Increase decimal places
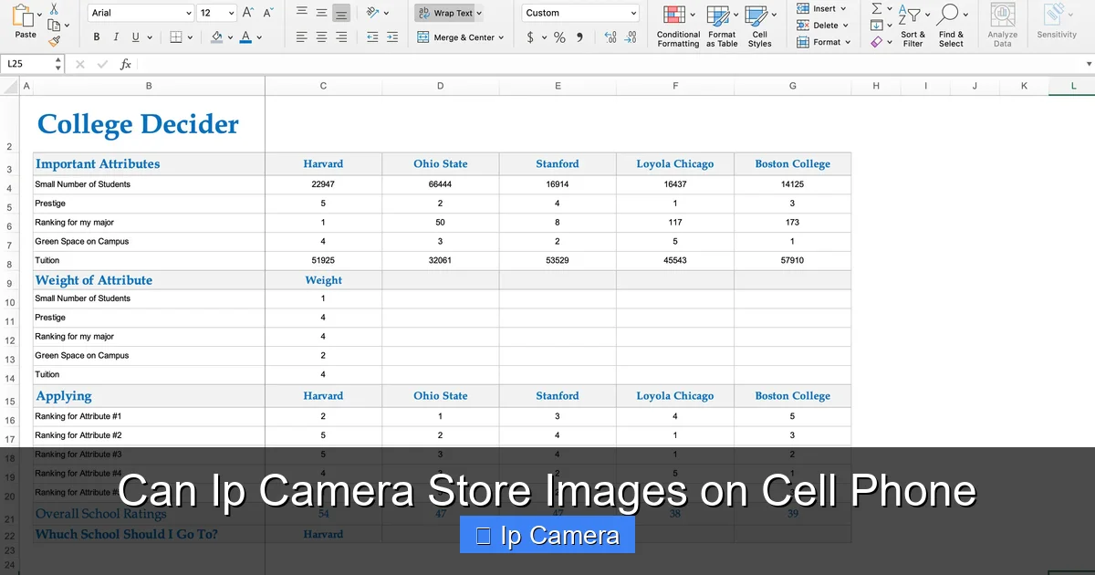 click(x=610, y=37)
